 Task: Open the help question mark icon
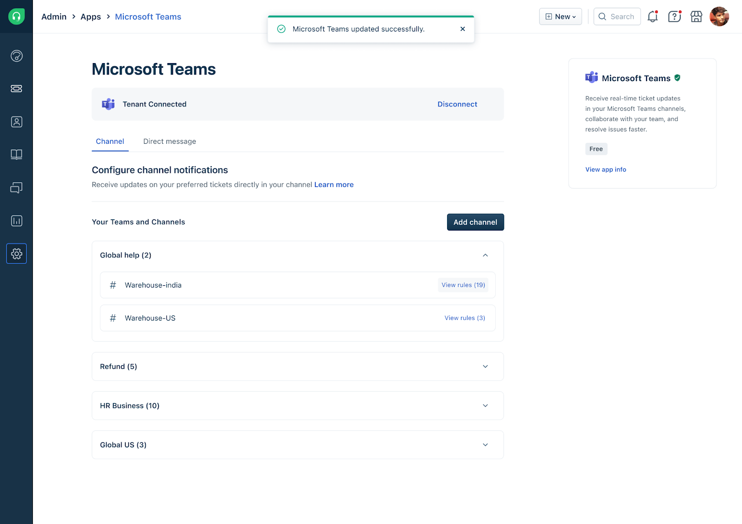coord(675,17)
